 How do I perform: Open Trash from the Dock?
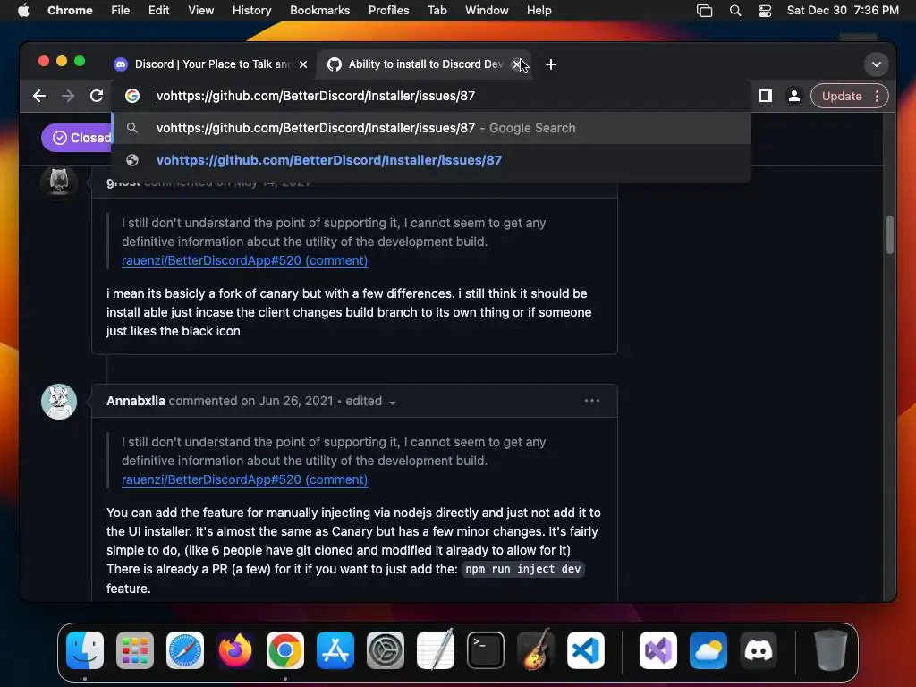[x=830, y=649]
